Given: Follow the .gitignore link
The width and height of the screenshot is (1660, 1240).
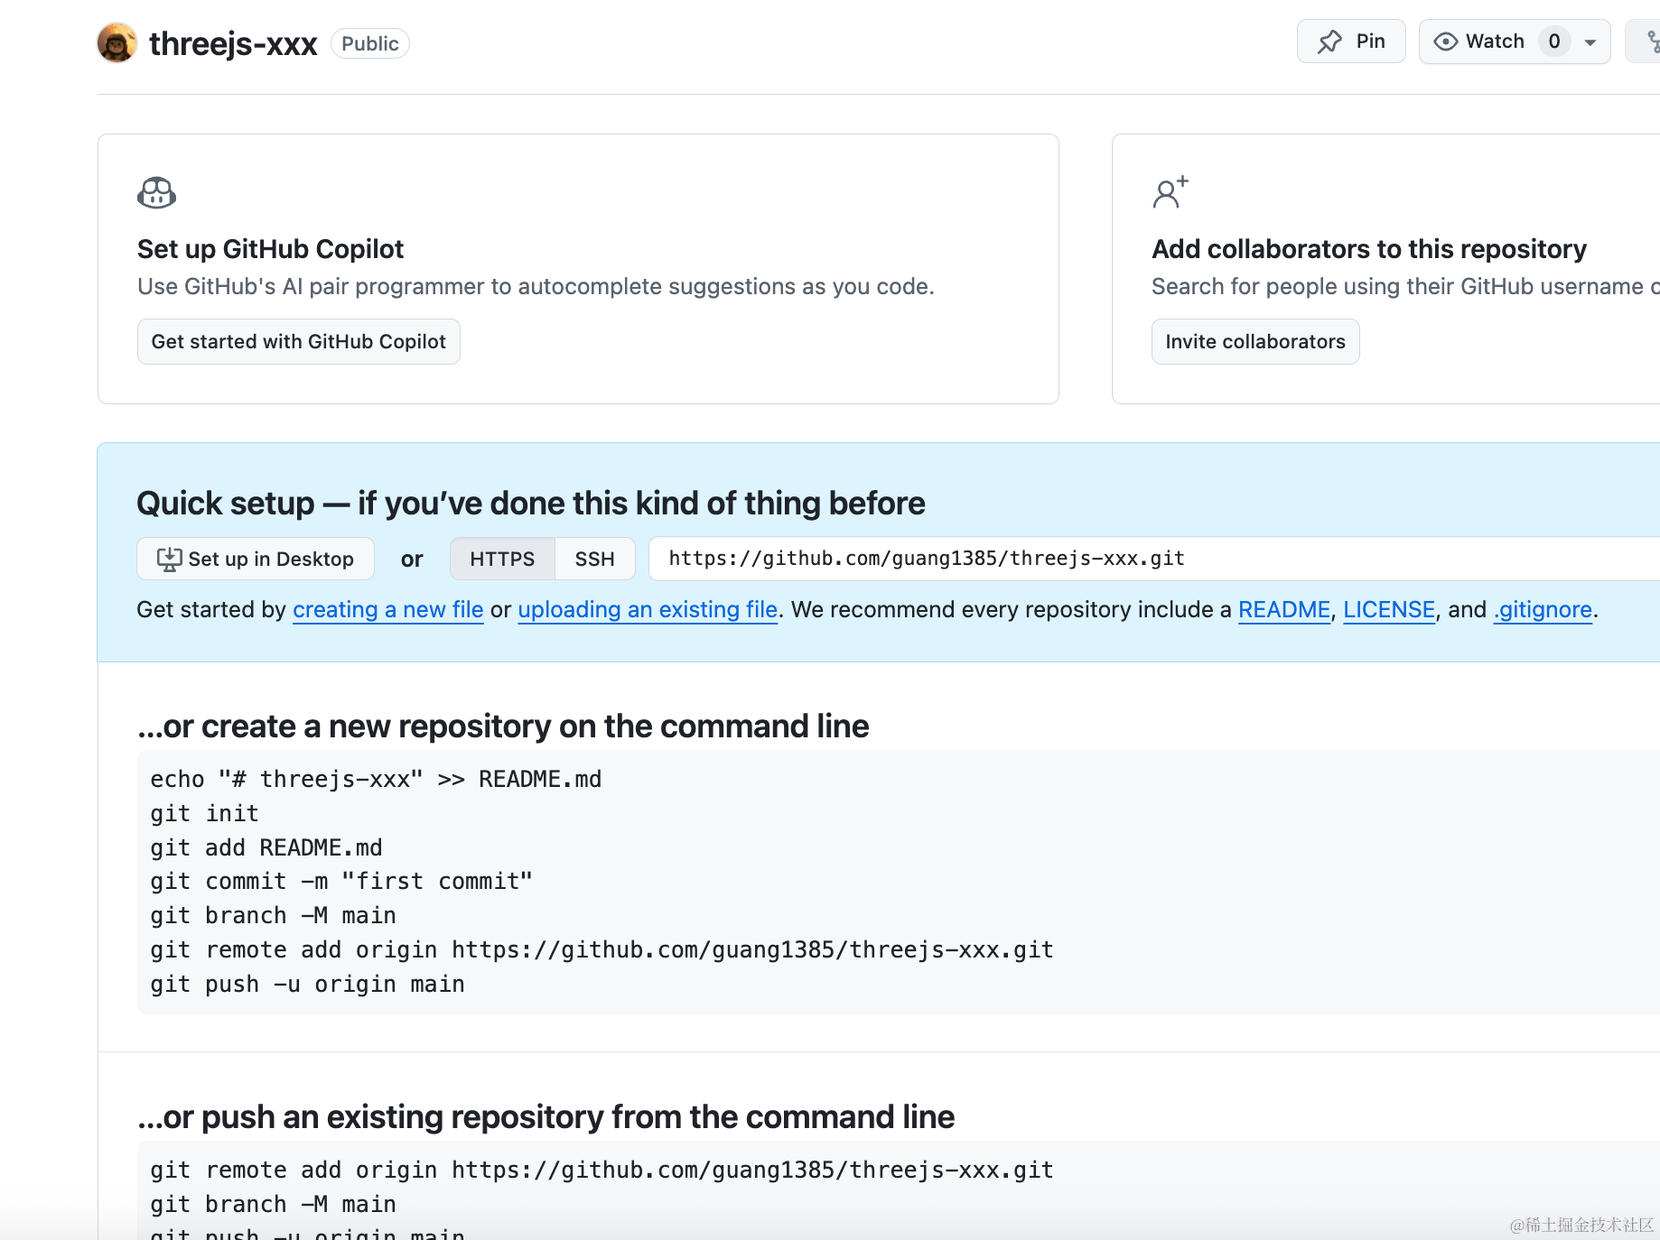Looking at the screenshot, I should click(x=1543, y=610).
